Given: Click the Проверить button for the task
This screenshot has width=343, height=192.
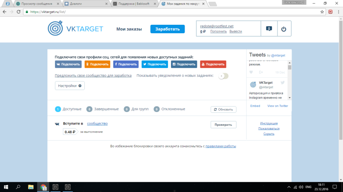Looking at the screenshot, I should click(x=223, y=125).
